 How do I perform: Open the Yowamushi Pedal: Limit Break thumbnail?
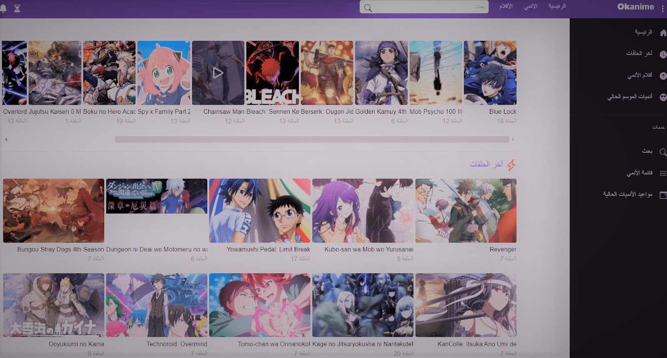point(260,211)
